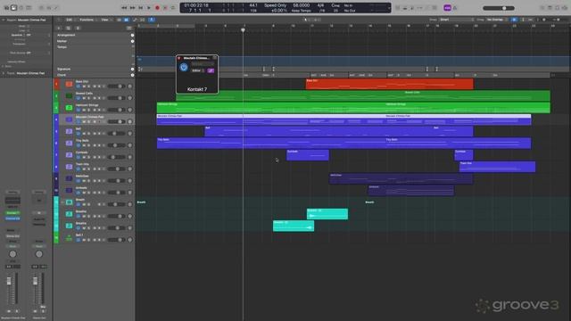Toggle Cycle mode in the transport
571x321 pixels.
[173, 8]
